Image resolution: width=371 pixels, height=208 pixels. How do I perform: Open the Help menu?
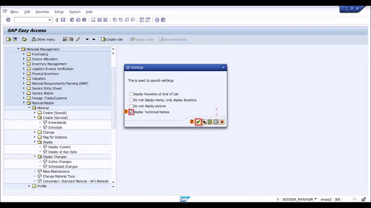point(89,12)
